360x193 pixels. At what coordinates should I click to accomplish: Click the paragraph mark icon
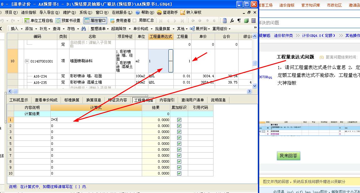pos(239,21)
